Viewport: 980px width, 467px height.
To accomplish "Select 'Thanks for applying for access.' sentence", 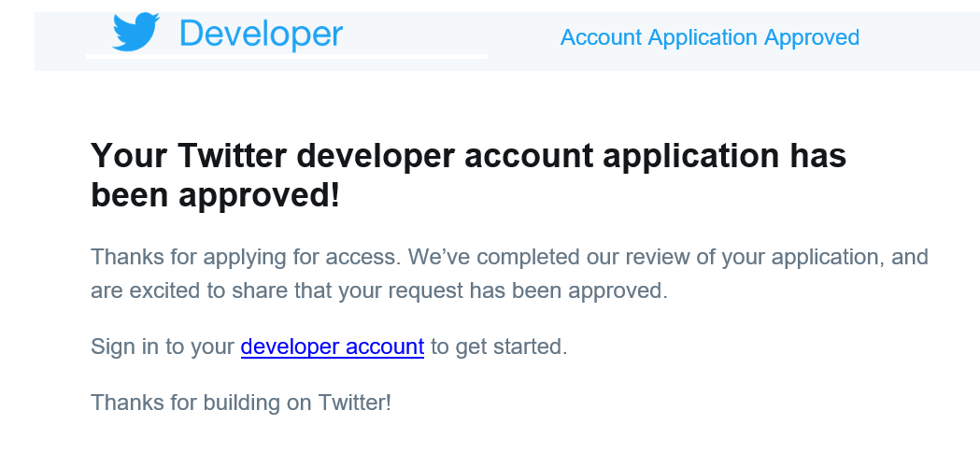I will coord(246,257).
